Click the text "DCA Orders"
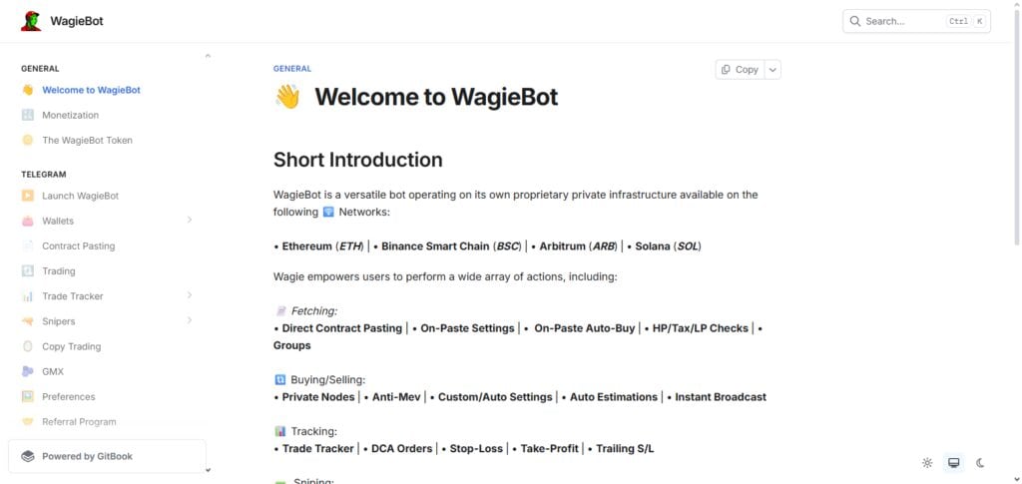 (x=401, y=448)
